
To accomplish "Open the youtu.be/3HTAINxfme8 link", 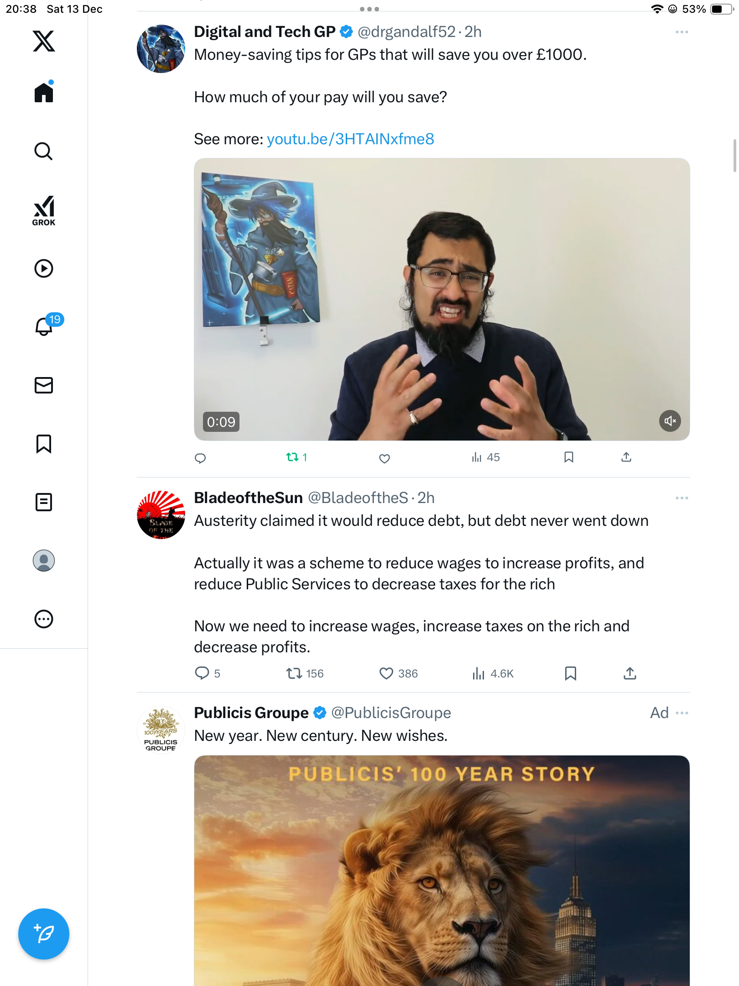I will pos(350,139).
